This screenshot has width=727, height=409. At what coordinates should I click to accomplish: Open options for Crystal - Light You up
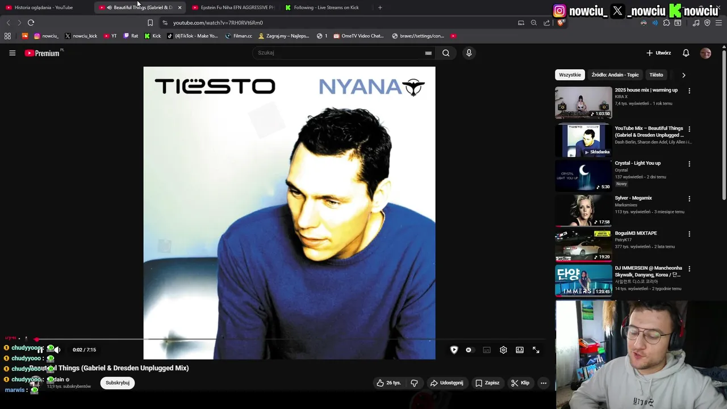tap(690, 164)
